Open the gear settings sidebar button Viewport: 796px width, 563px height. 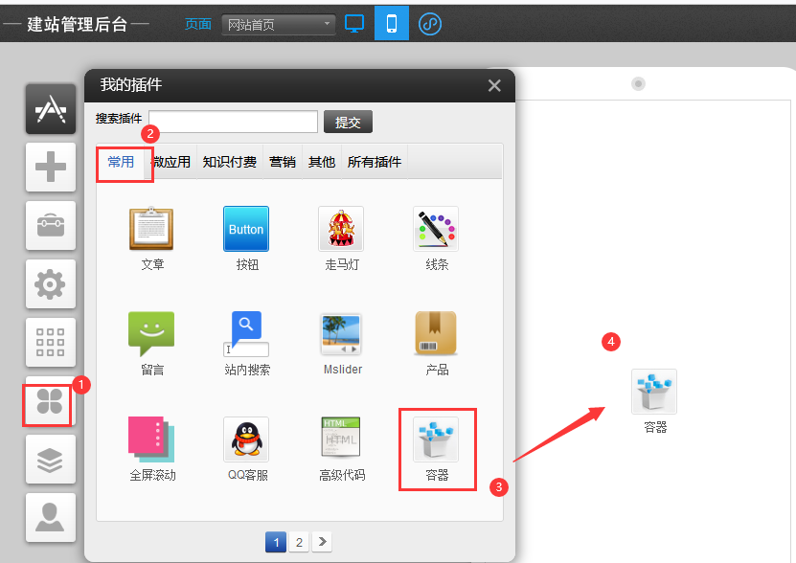point(50,283)
